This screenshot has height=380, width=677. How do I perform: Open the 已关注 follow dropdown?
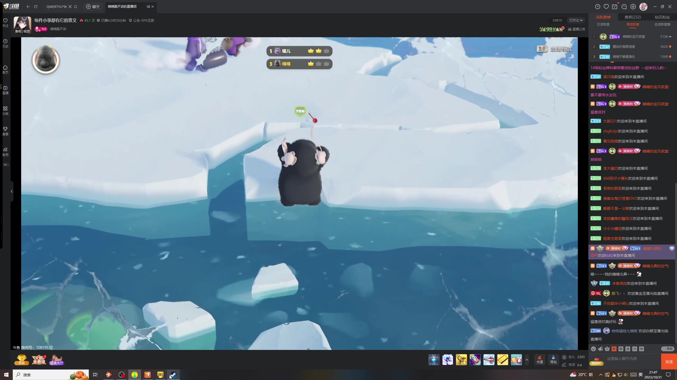point(576,20)
